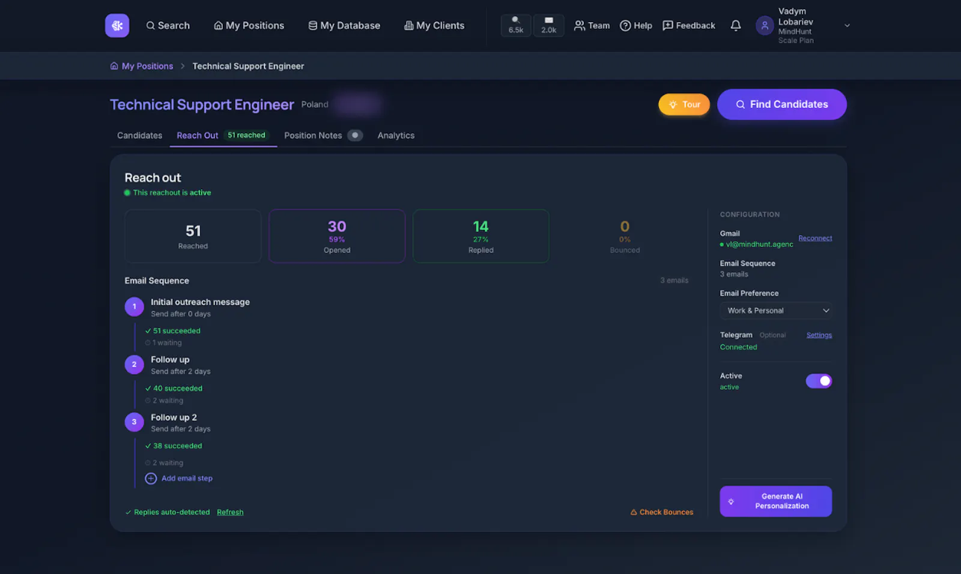Click the 30 Opened stat card

tap(337, 236)
